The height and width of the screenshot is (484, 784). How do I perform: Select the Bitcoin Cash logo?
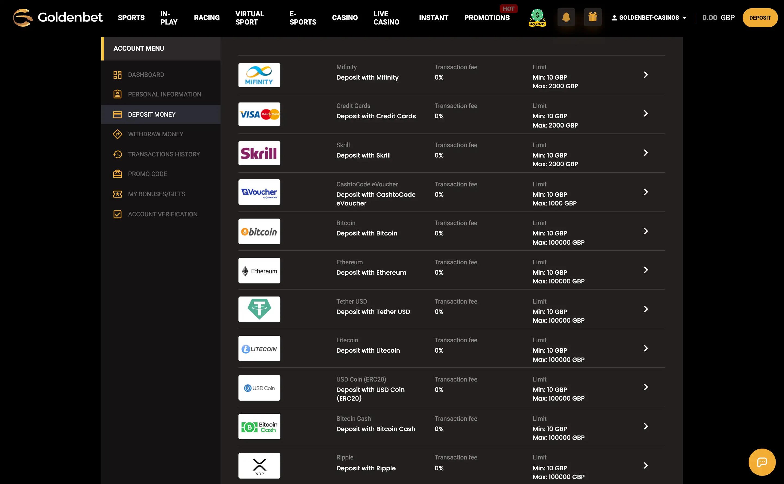[x=259, y=426]
